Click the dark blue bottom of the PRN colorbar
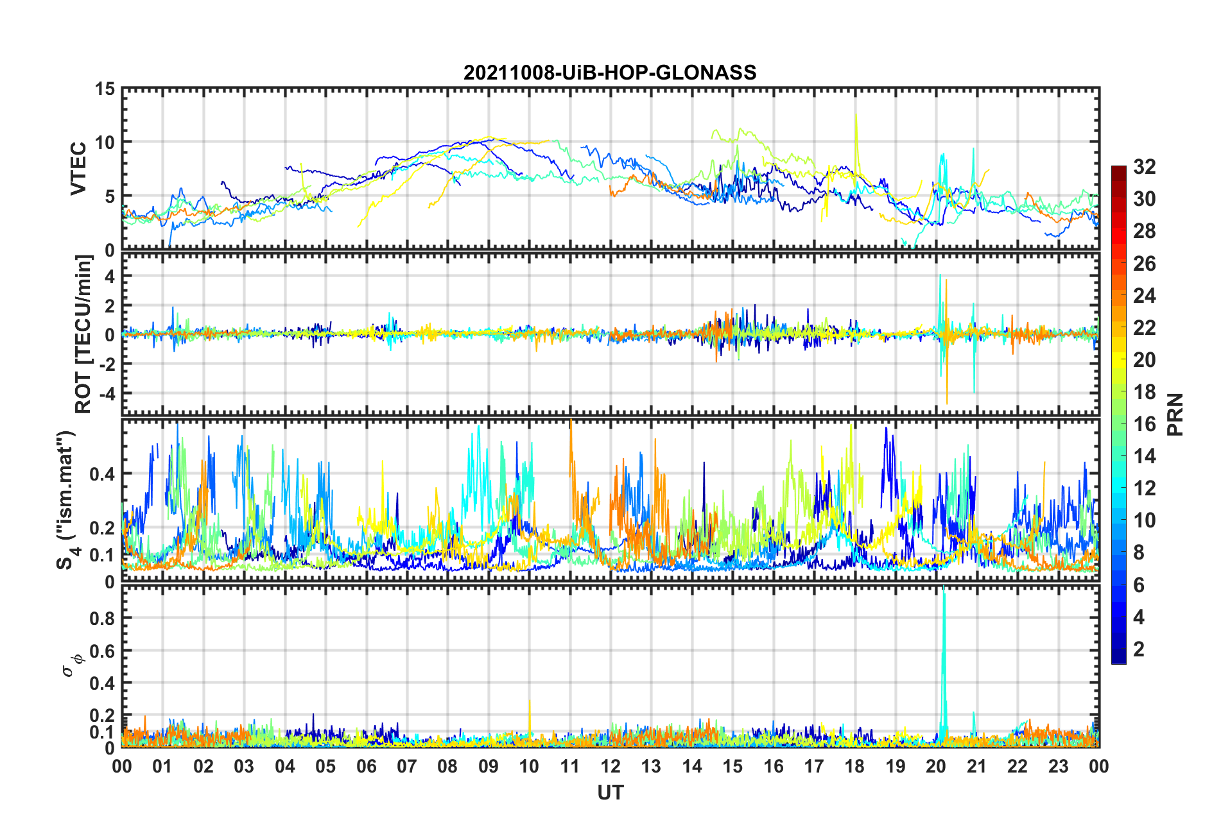Screen dimensions: 1221x829 [1118, 658]
